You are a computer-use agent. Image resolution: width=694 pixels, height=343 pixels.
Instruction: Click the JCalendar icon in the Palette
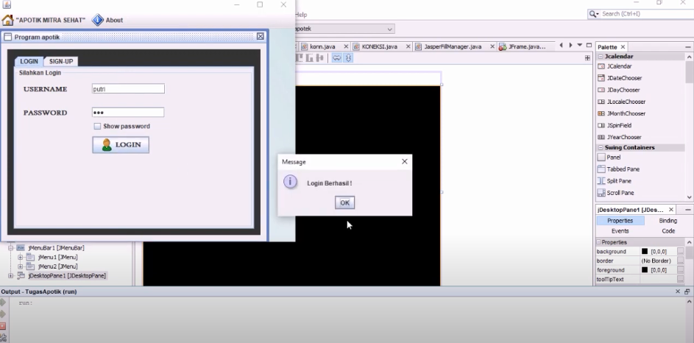(x=601, y=66)
